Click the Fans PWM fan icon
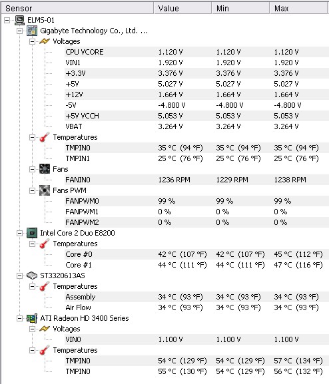Screen dimensions: 329x384 45,190
